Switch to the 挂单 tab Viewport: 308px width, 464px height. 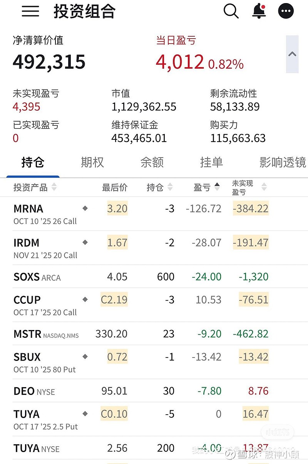coord(211,163)
